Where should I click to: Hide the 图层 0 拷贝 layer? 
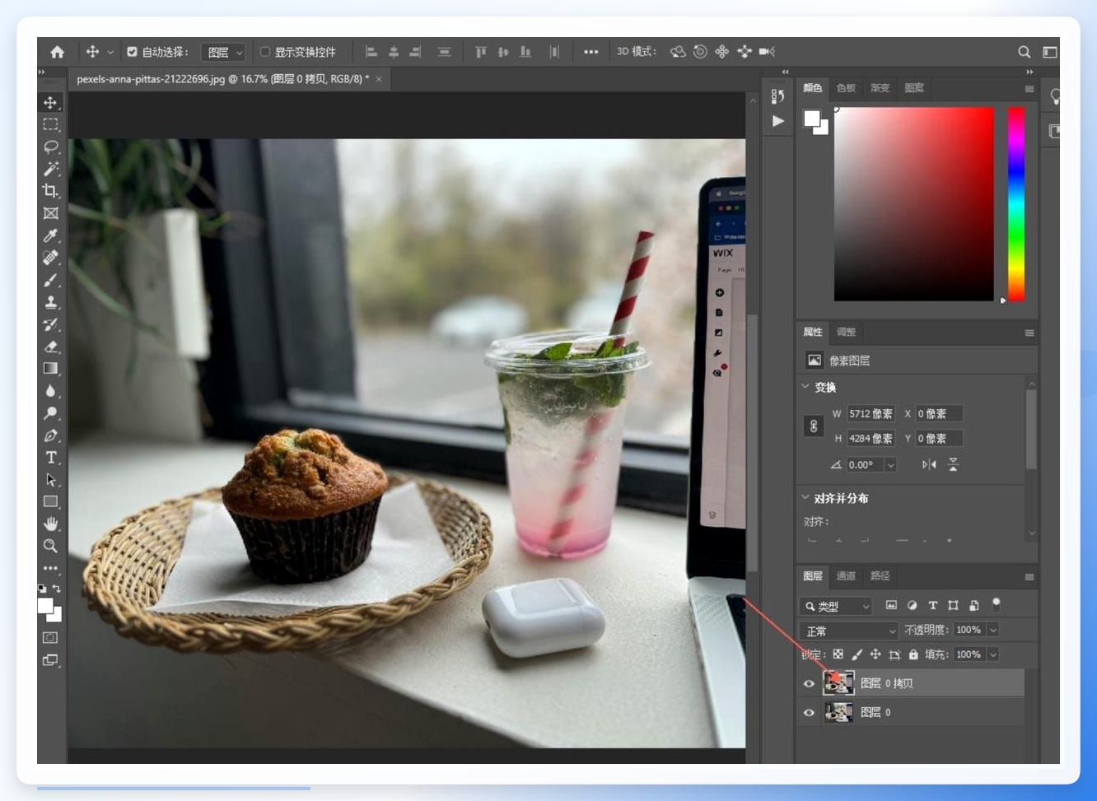coord(809,683)
